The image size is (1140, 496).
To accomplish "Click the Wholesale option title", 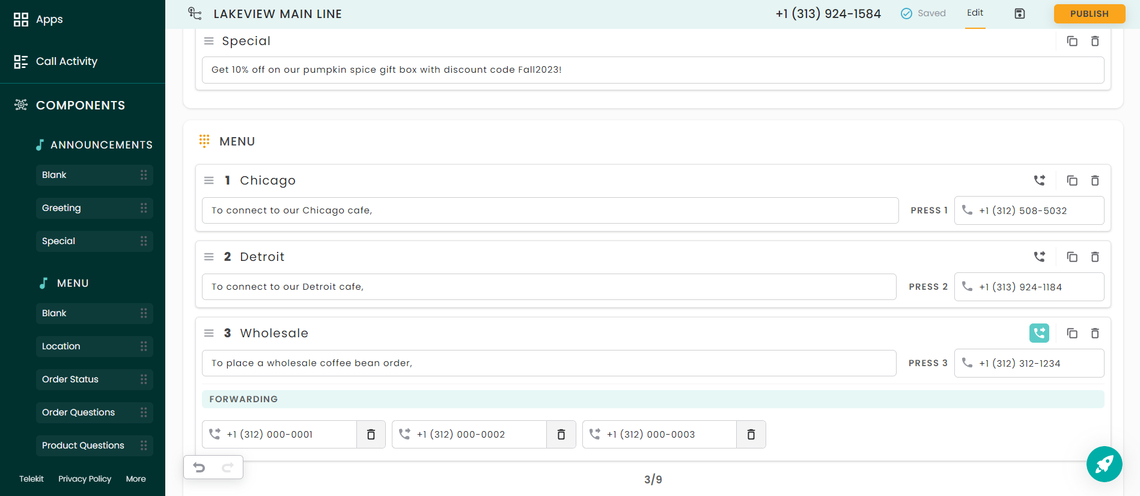I will click(274, 333).
